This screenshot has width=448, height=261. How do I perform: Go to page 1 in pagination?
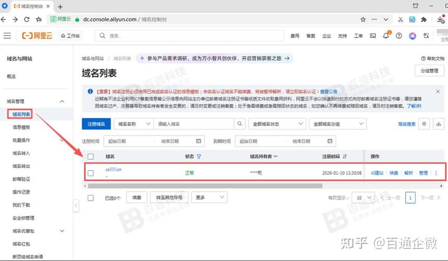click(x=410, y=198)
